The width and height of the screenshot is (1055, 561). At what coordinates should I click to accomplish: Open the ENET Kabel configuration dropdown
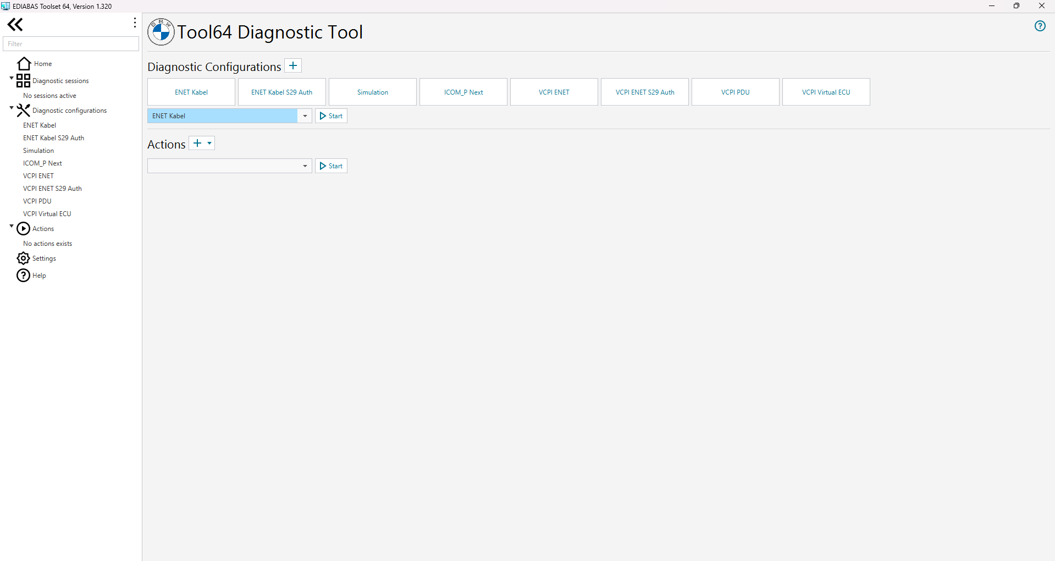(x=305, y=116)
